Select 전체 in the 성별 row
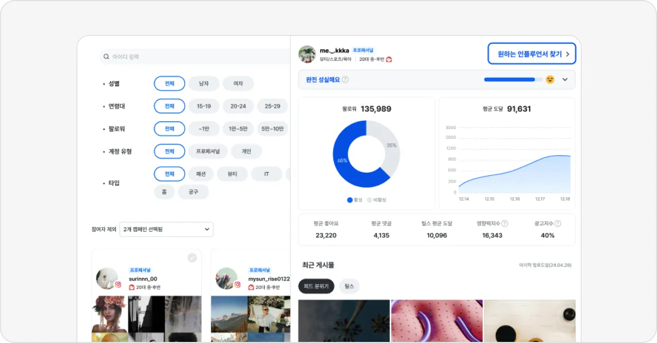The image size is (657, 343). click(x=170, y=84)
